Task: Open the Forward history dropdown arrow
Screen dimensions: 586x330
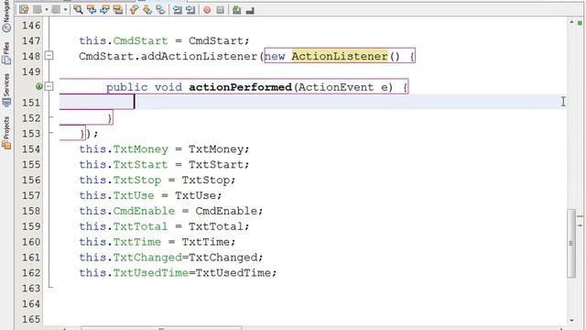Action: (65, 10)
